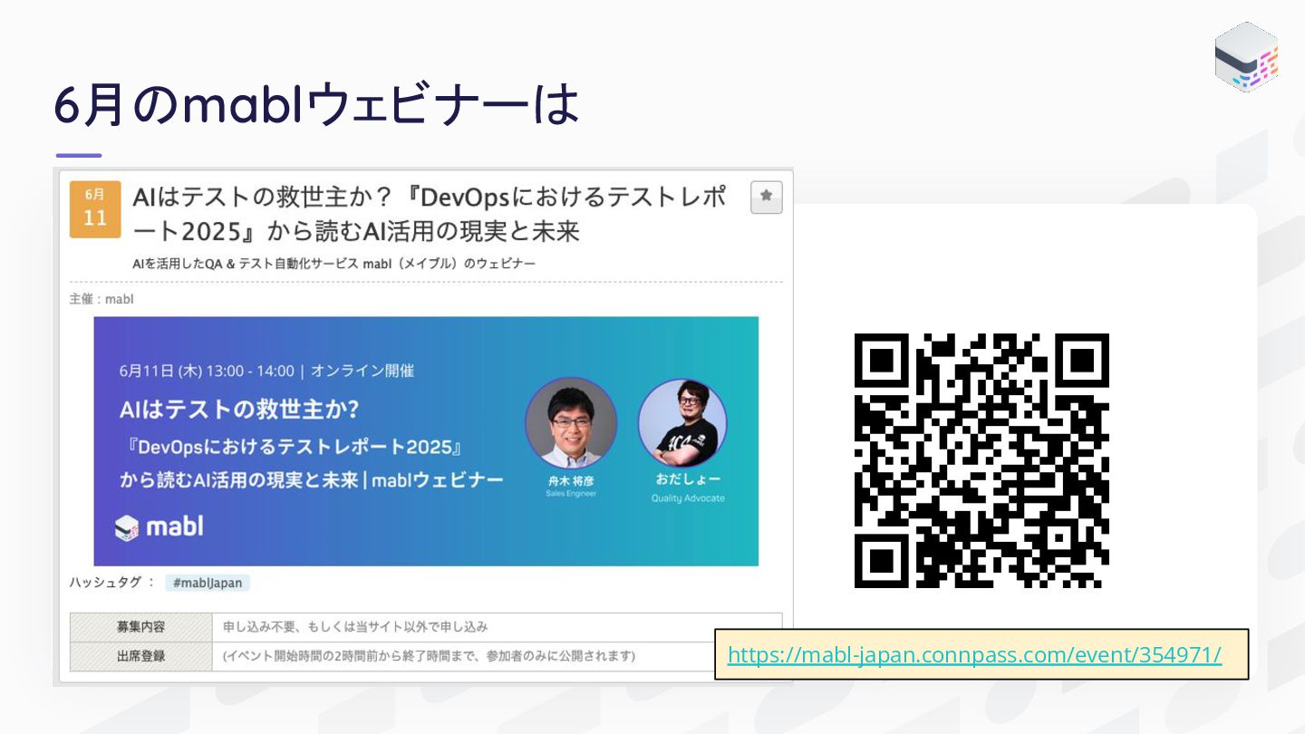Image resolution: width=1305 pixels, height=734 pixels.
Task: Click the subtitle text AIを活用したQA & テスト自動化サービス
Action: 333,264
